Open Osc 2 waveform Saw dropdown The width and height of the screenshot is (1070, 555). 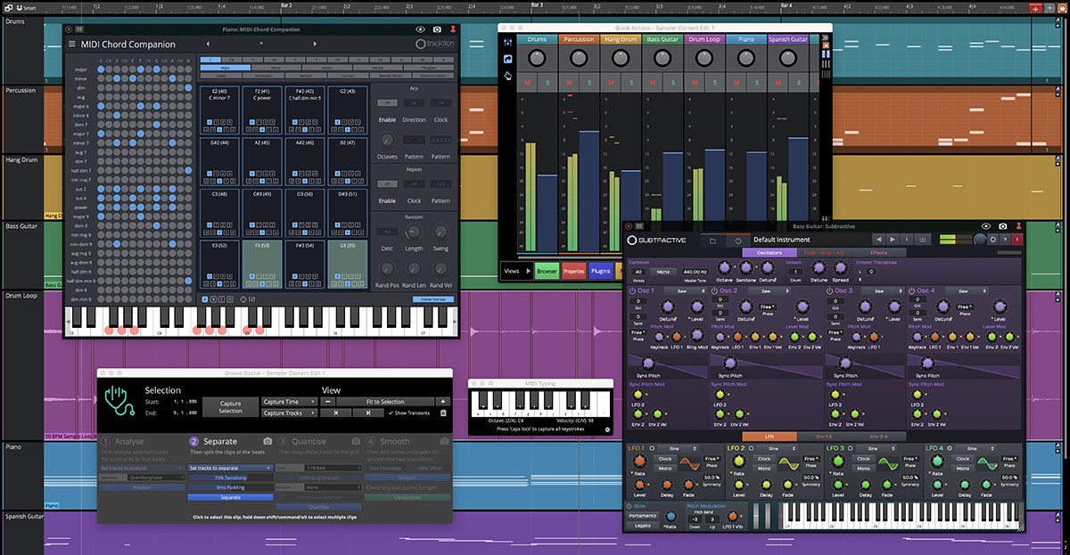[770, 290]
